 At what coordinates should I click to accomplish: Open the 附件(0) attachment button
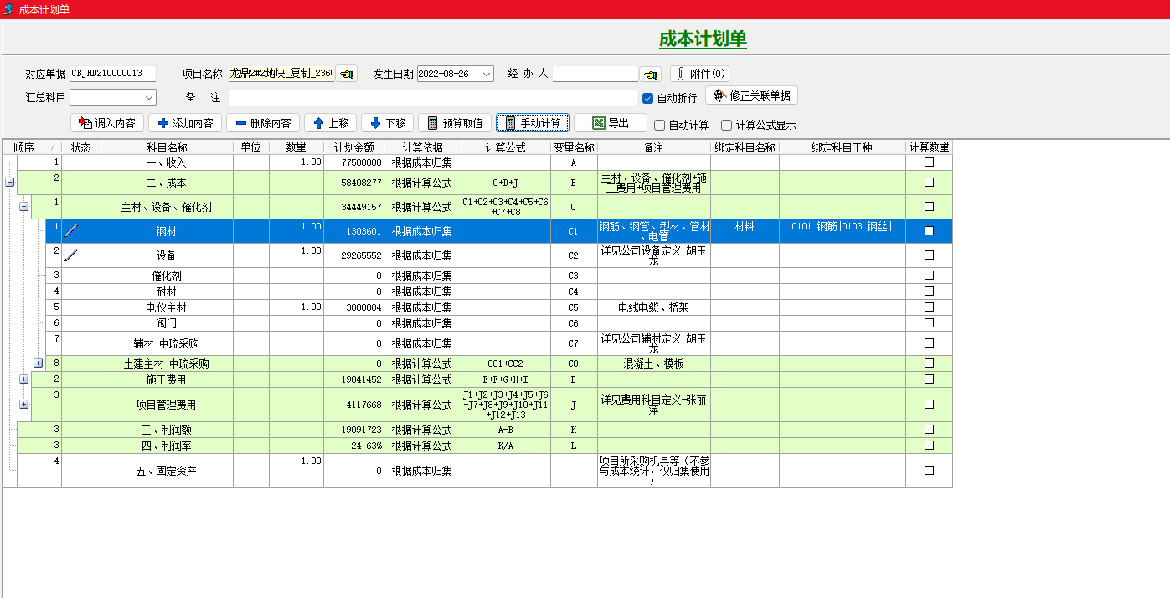(699, 74)
